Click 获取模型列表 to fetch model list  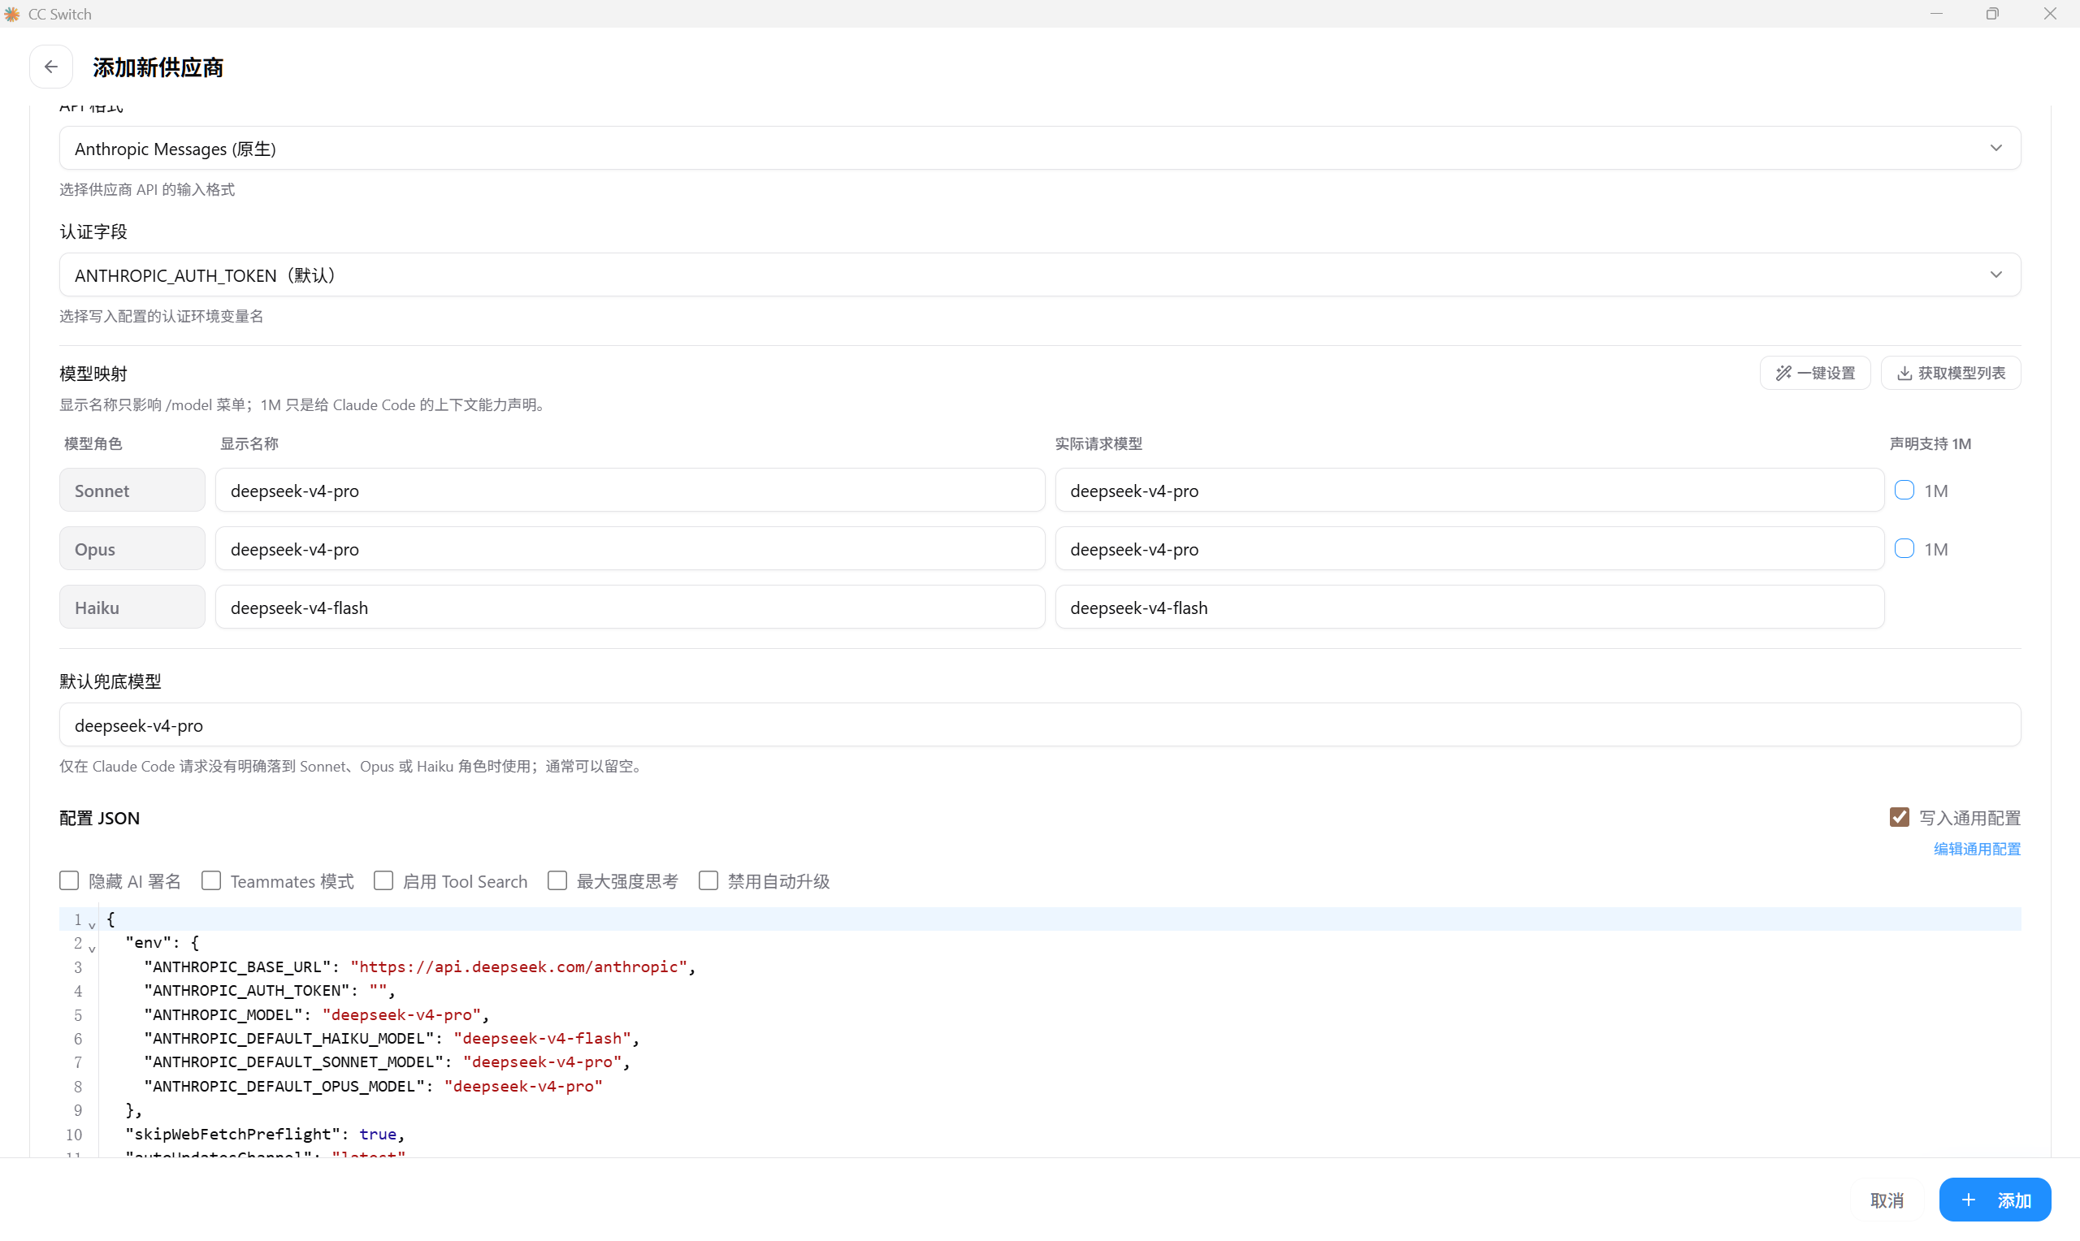click(x=1950, y=373)
